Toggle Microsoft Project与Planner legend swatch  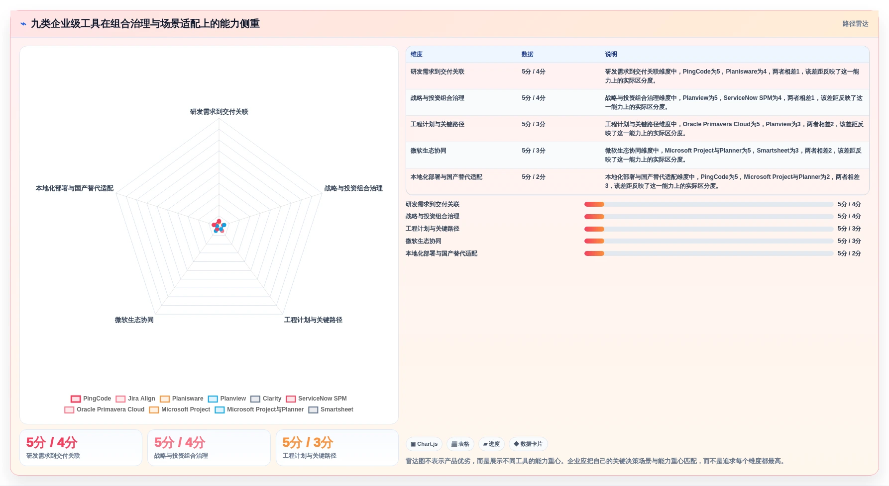pyautogui.click(x=220, y=410)
